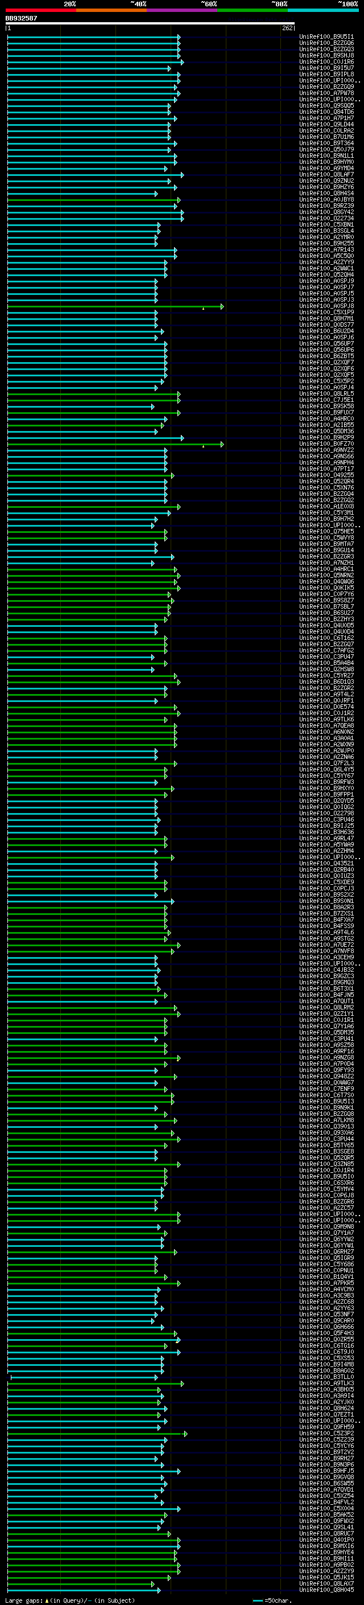
Task: Select UniRef100_A1E0X8 label
Action: coord(326,507)
